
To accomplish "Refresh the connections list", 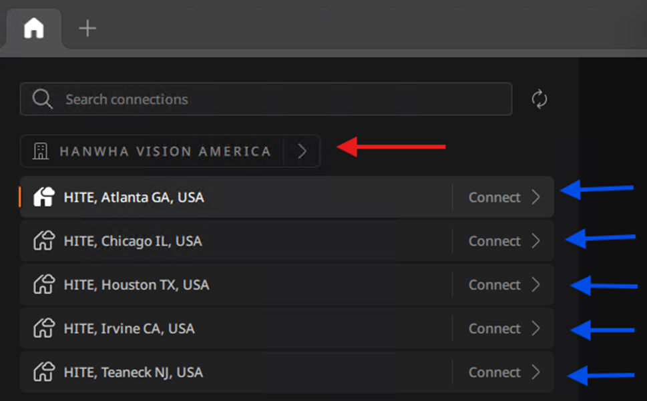I will 540,99.
